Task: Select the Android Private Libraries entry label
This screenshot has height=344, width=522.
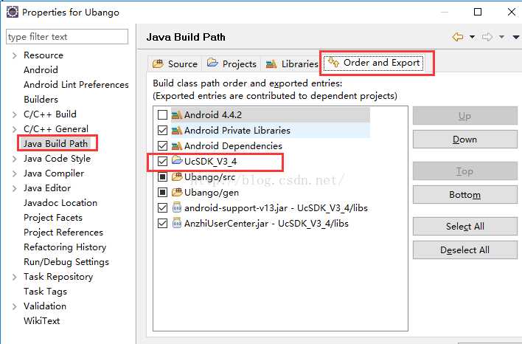Action: pos(237,131)
